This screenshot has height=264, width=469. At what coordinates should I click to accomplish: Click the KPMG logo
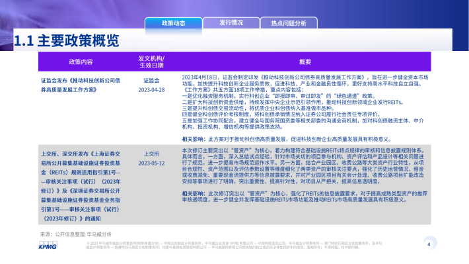coord(48,245)
